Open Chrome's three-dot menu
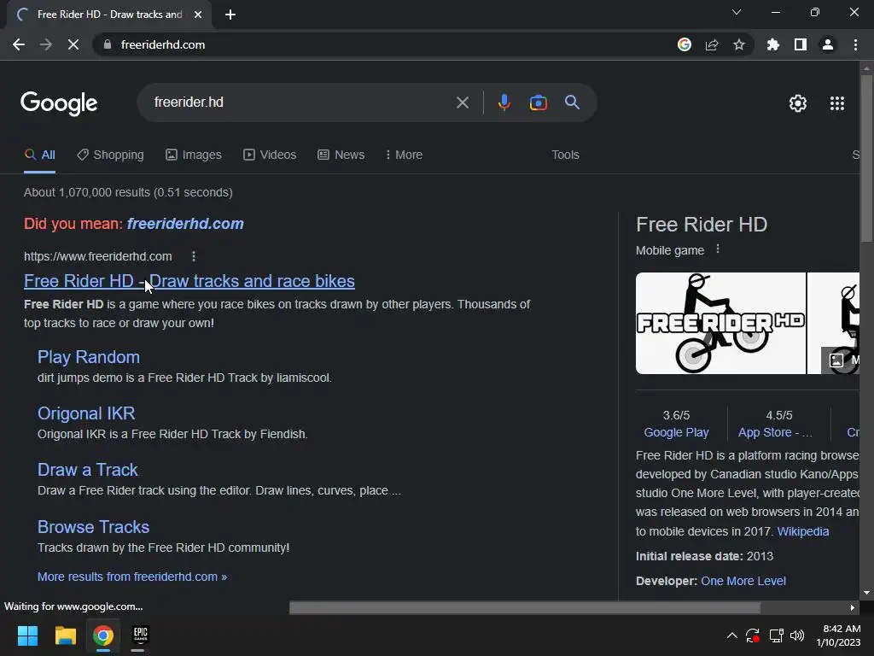 (855, 44)
